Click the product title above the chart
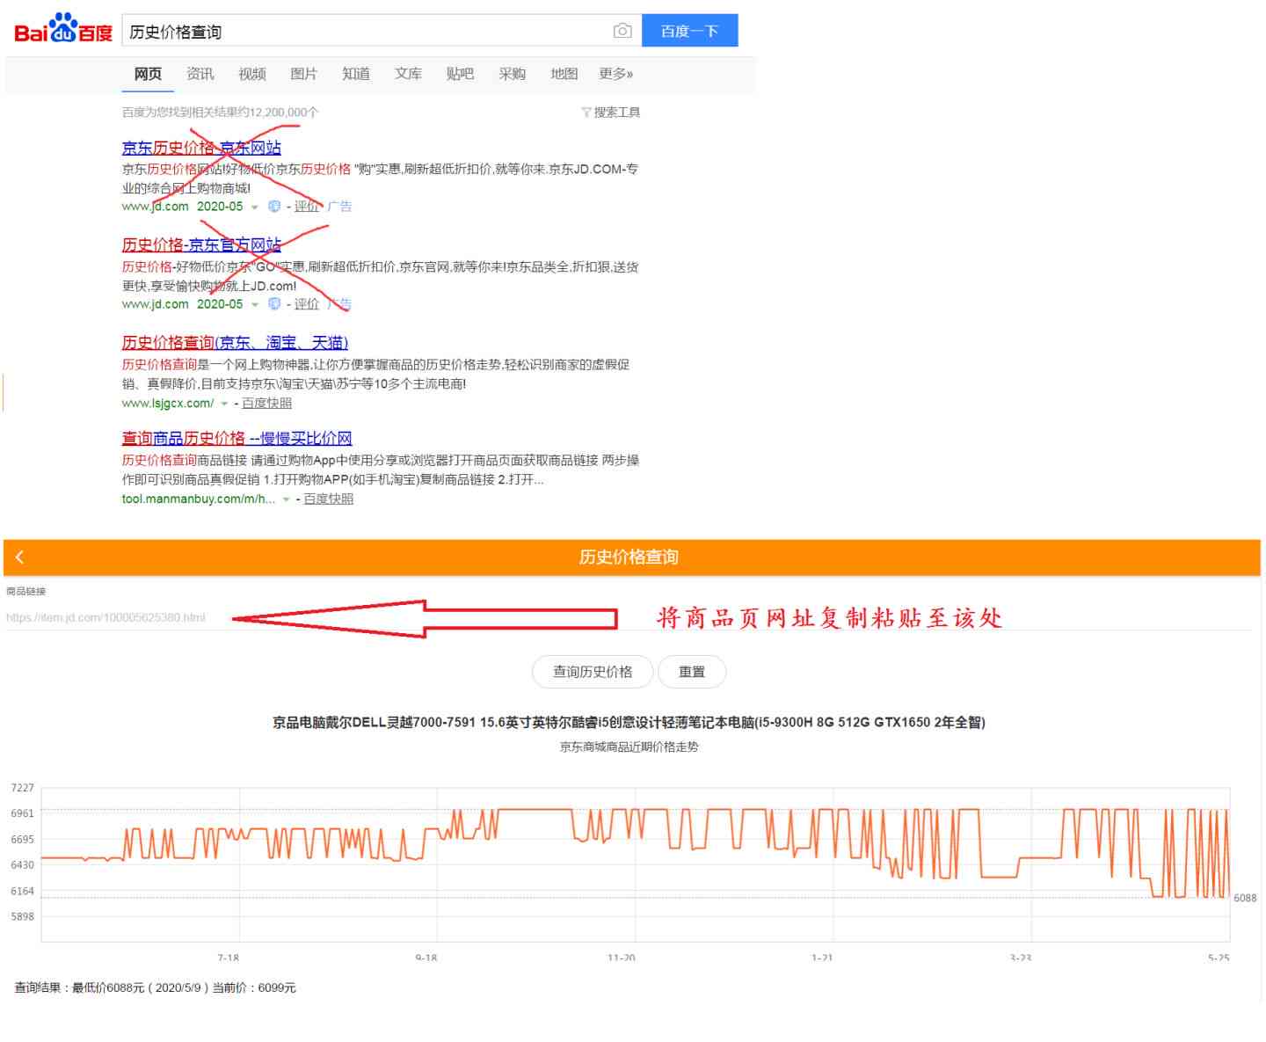The height and width of the screenshot is (1042, 1266). (x=629, y=722)
